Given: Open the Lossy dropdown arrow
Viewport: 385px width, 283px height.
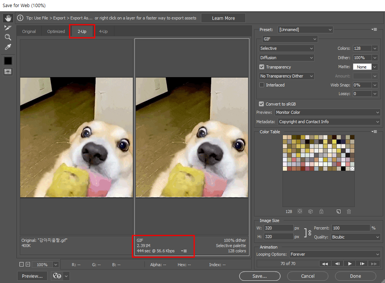Looking at the screenshot, I should [x=375, y=94].
